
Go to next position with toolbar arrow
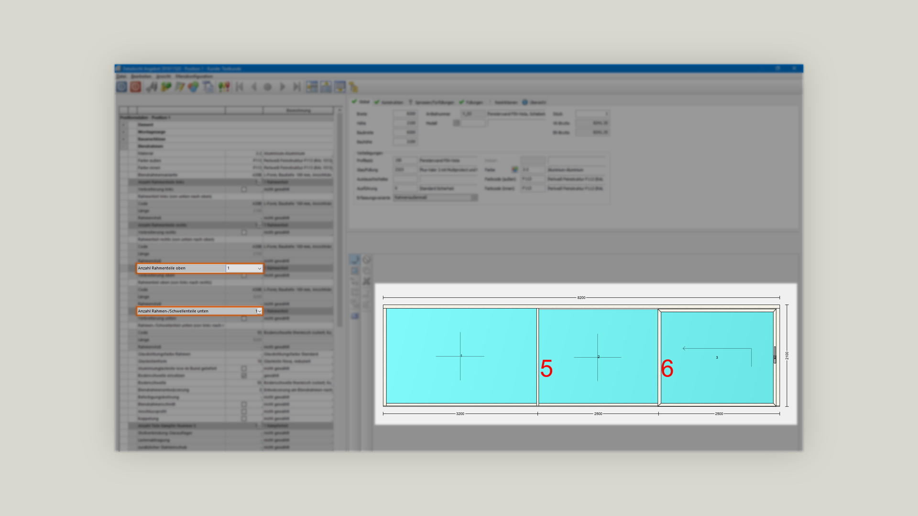tap(283, 87)
